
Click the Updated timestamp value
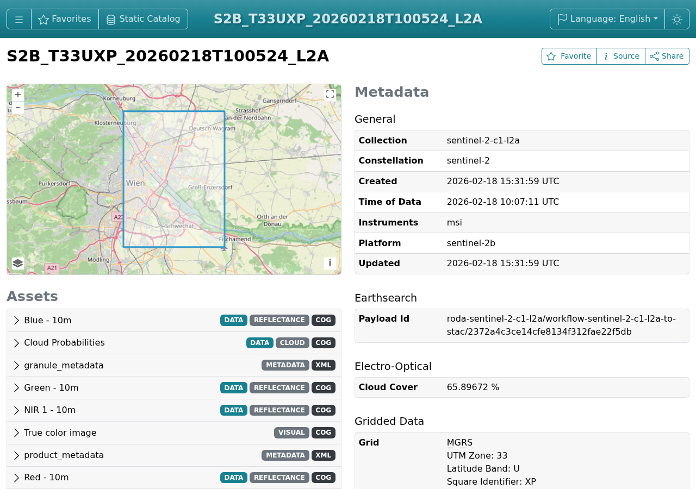point(503,264)
